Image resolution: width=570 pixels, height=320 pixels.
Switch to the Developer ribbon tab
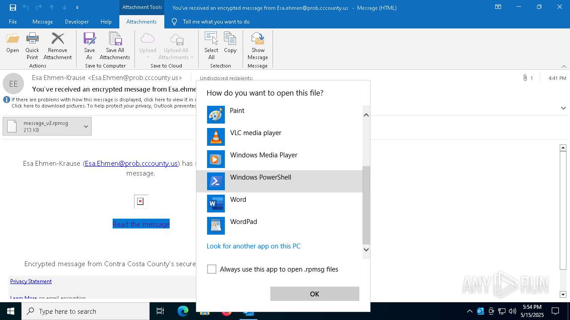click(77, 22)
